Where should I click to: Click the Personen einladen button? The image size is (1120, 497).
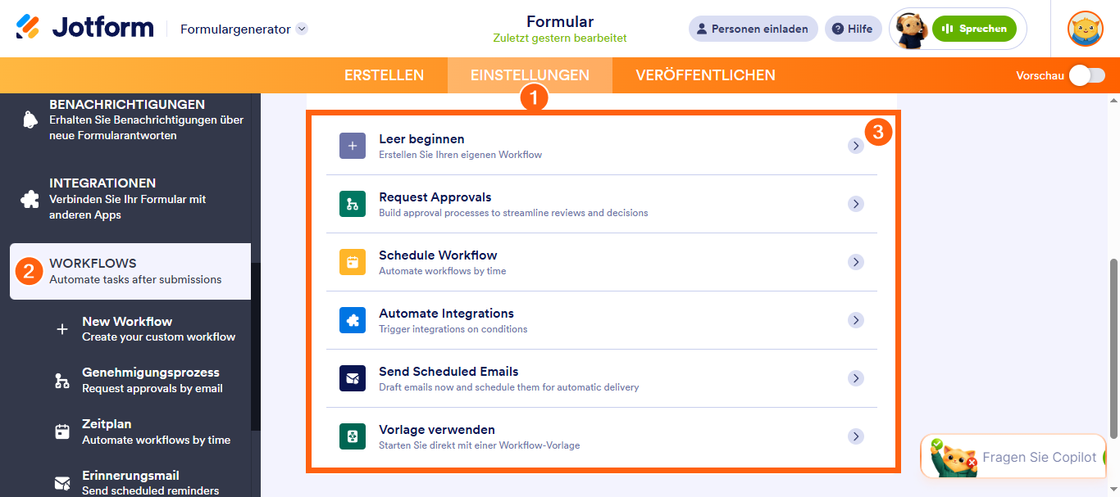[x=753, y=29]
